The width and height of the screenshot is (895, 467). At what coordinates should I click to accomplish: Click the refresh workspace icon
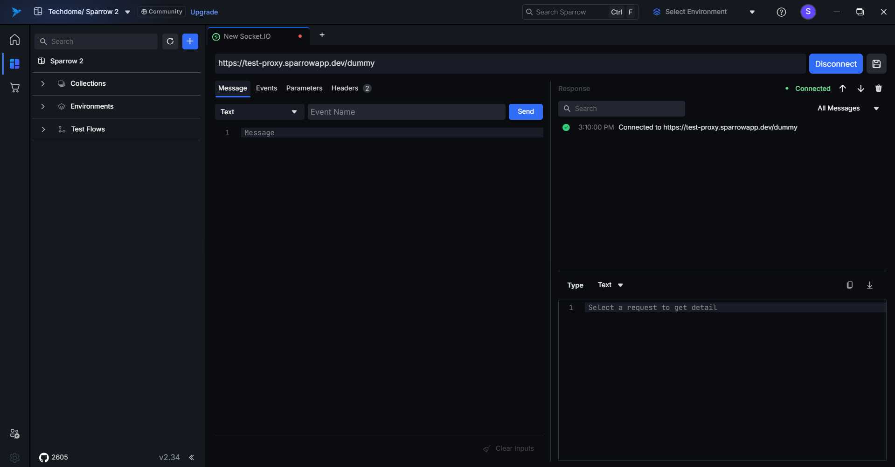click(x=170, y=41)
